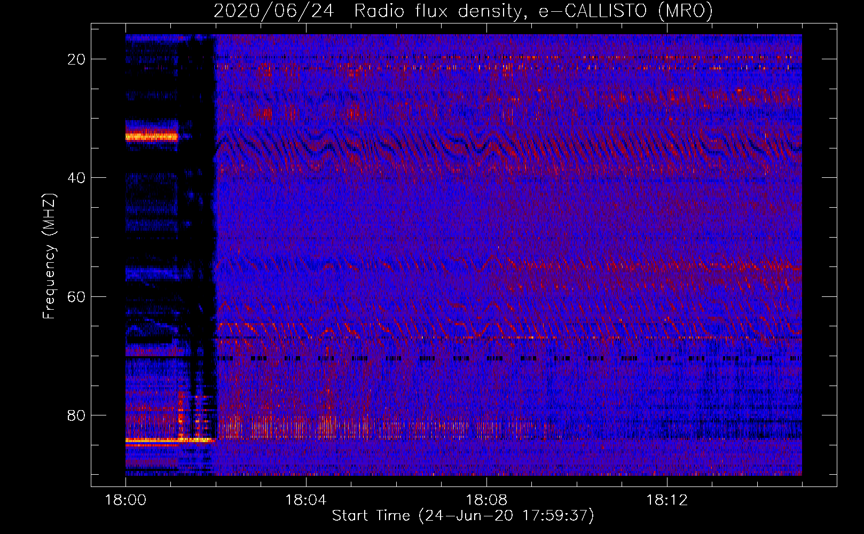Click the '60' frequency tick label
This screenshot has width=864, height=534.
pyautogui.click(x=76, y=296)
